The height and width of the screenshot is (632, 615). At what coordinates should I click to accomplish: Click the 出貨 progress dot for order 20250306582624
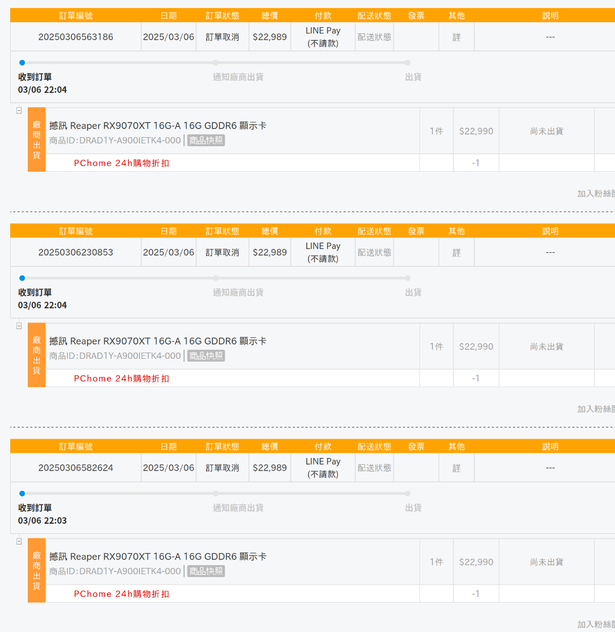coord(408,493)
